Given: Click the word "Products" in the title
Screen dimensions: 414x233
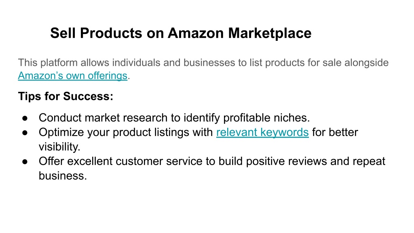Looking at the screenshot, I should (111, 33).
